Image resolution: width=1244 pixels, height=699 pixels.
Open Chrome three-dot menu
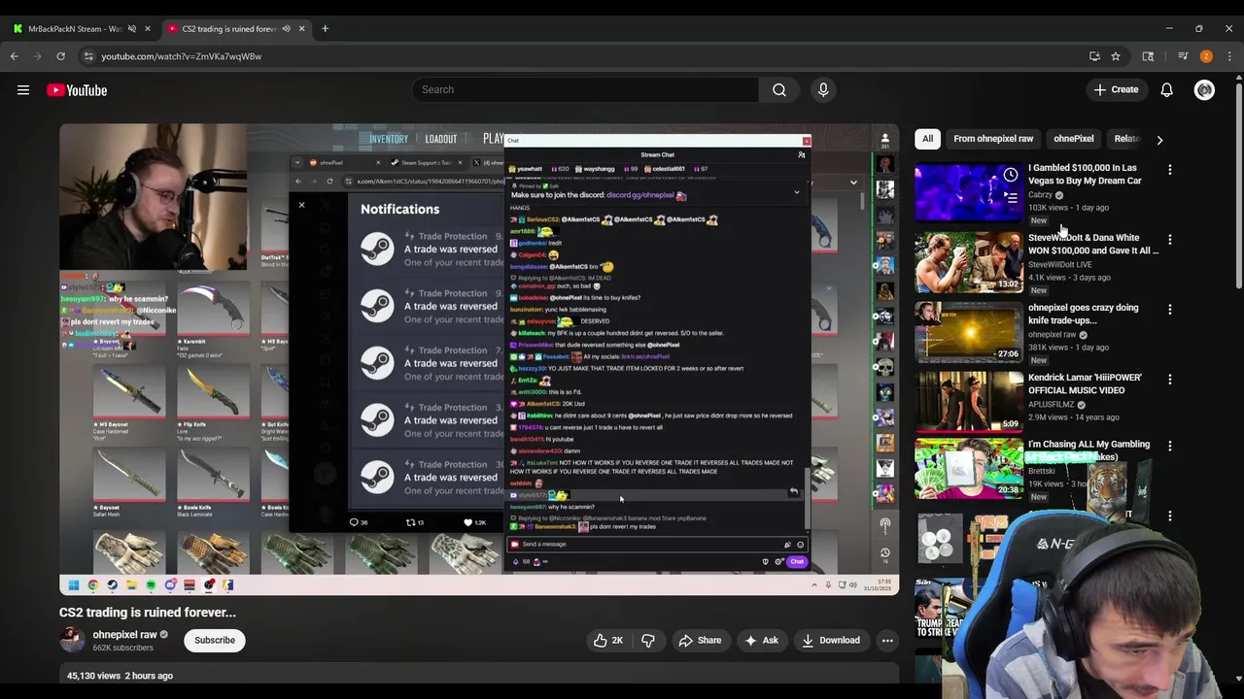tap(1229, 56)
